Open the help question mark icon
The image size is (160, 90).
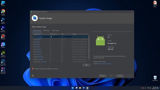pos(33,76)
